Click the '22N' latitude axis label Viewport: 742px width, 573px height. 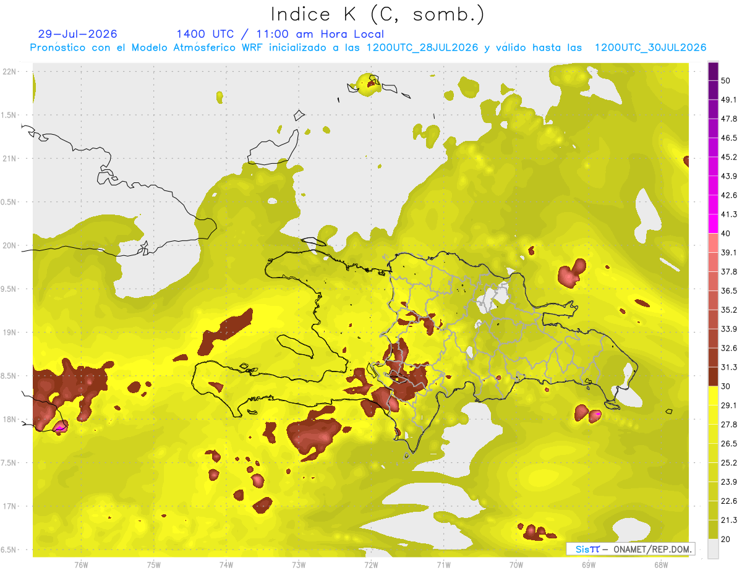[x=11, y=72]
